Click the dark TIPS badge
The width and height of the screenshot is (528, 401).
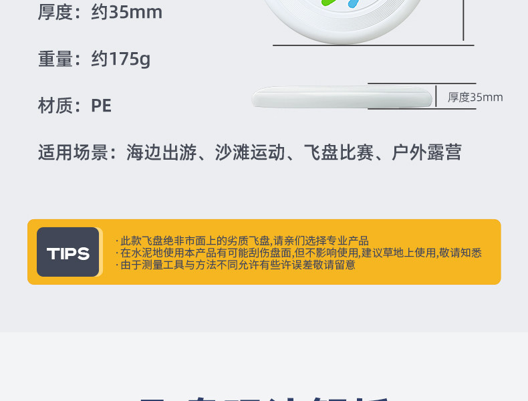coord(68,252)
